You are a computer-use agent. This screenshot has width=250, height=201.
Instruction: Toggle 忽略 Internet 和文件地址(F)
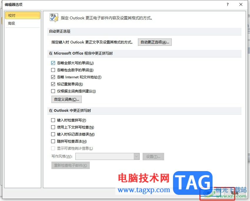pyautogui.click(x=53, y=77)
